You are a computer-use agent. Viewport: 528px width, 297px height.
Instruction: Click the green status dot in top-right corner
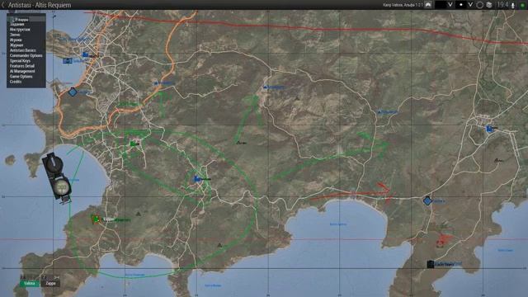click(522, 6)
